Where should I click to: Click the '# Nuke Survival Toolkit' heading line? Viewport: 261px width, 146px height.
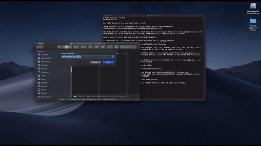(x=114, y=18)
